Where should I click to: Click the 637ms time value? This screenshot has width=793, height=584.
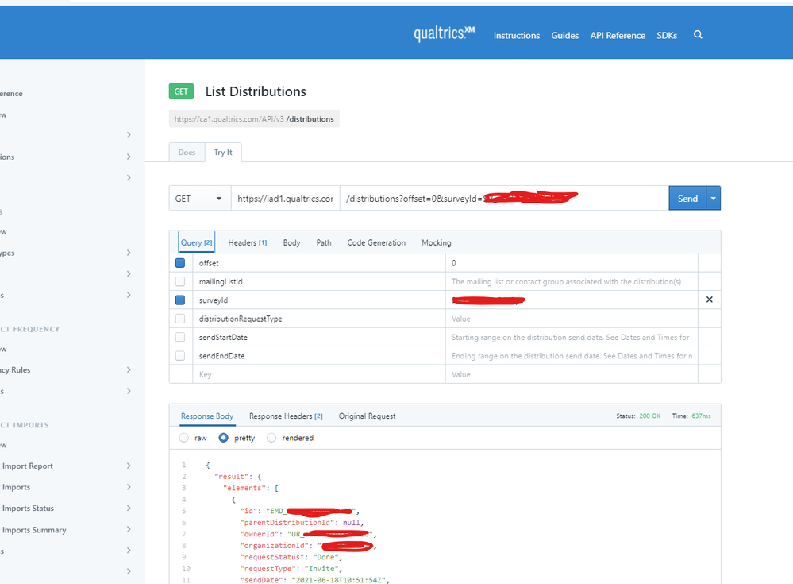(x=701, y=416)
